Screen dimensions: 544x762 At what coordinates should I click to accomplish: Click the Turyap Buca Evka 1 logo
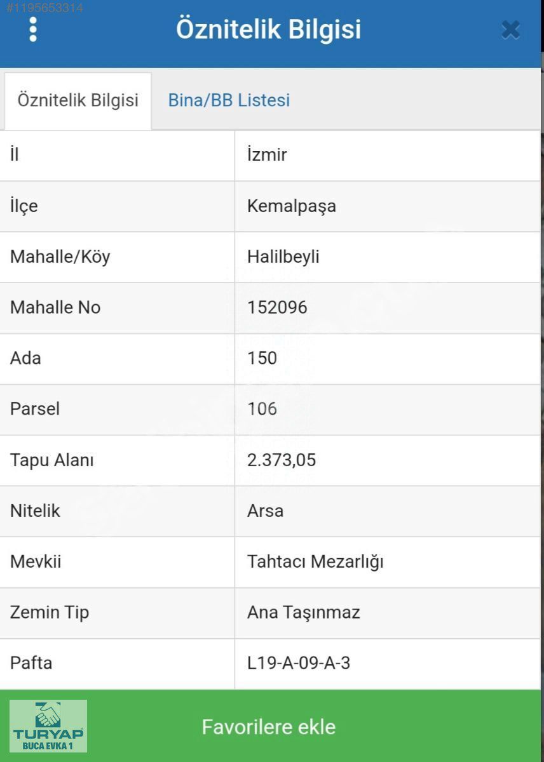click(48, 726)
